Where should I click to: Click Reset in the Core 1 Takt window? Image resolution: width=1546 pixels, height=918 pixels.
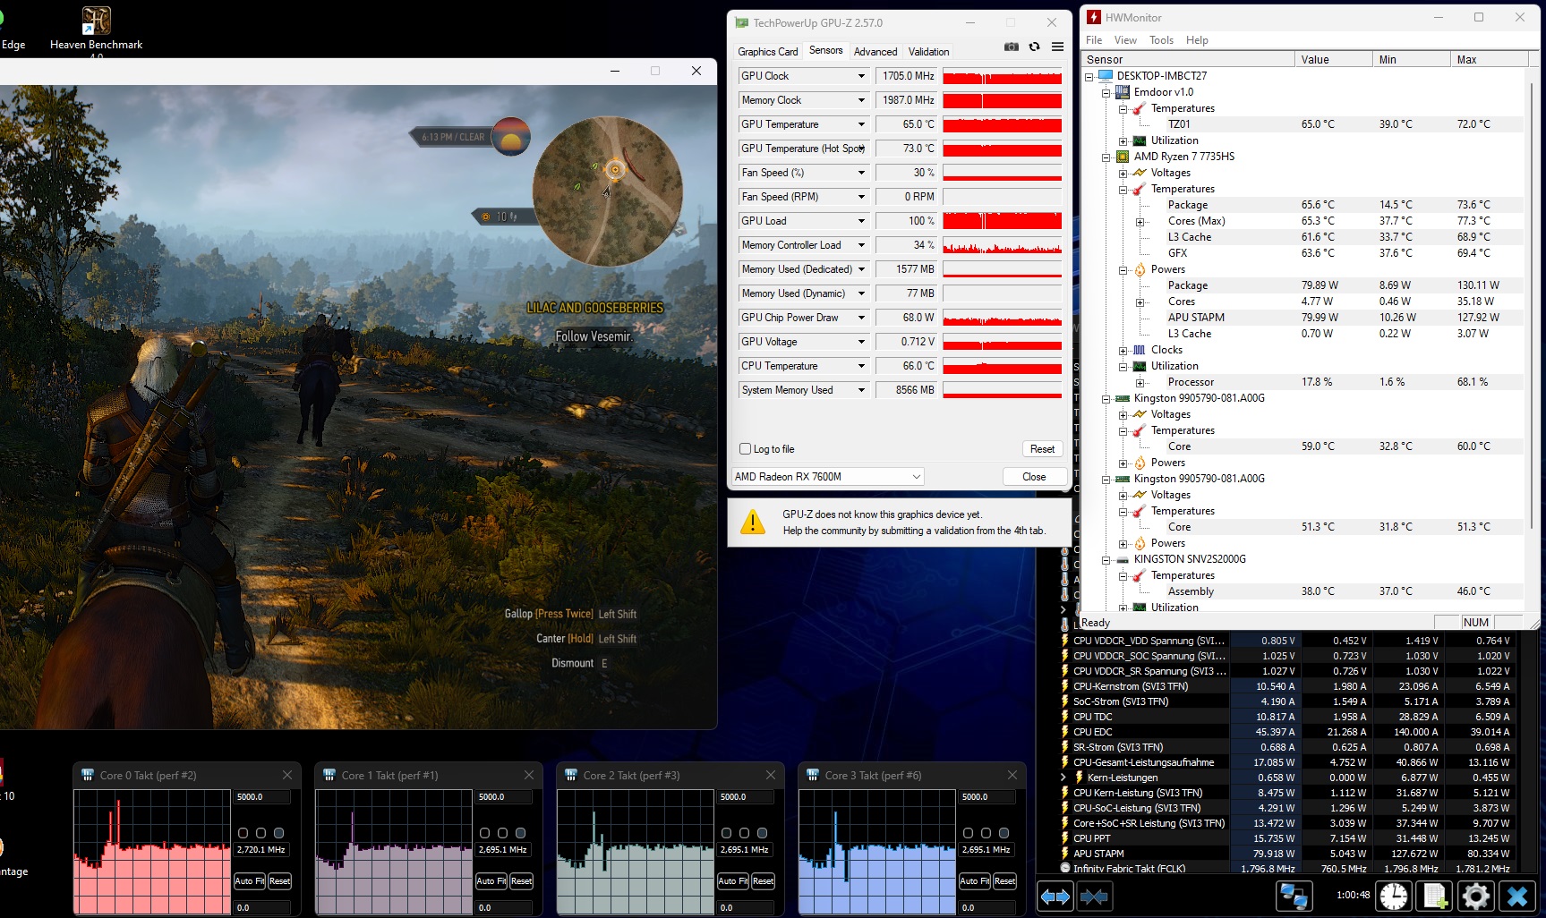click(x=521, y=881)
